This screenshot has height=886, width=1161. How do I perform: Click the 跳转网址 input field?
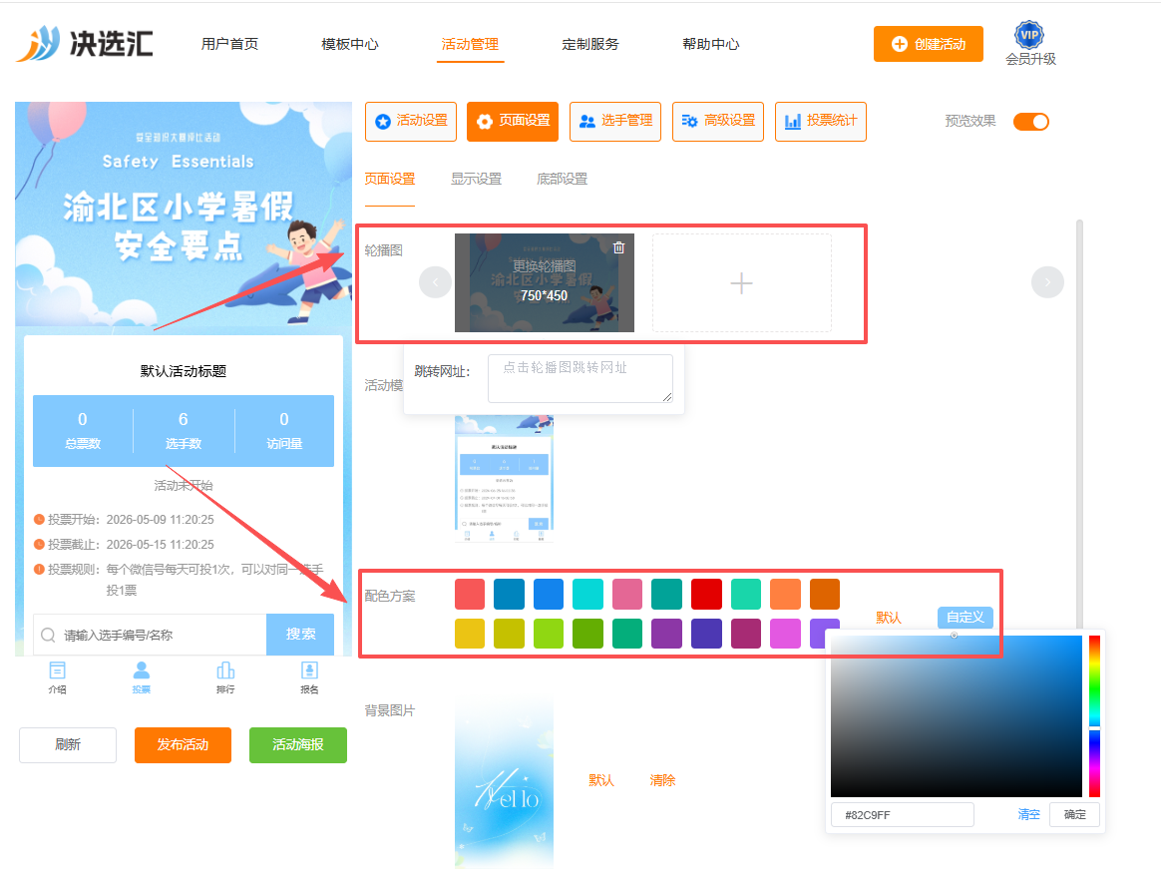pos(580,378)
